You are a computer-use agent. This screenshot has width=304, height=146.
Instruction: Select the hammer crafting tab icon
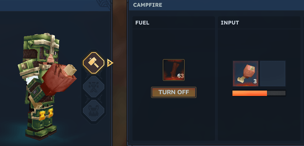(94, 63)
